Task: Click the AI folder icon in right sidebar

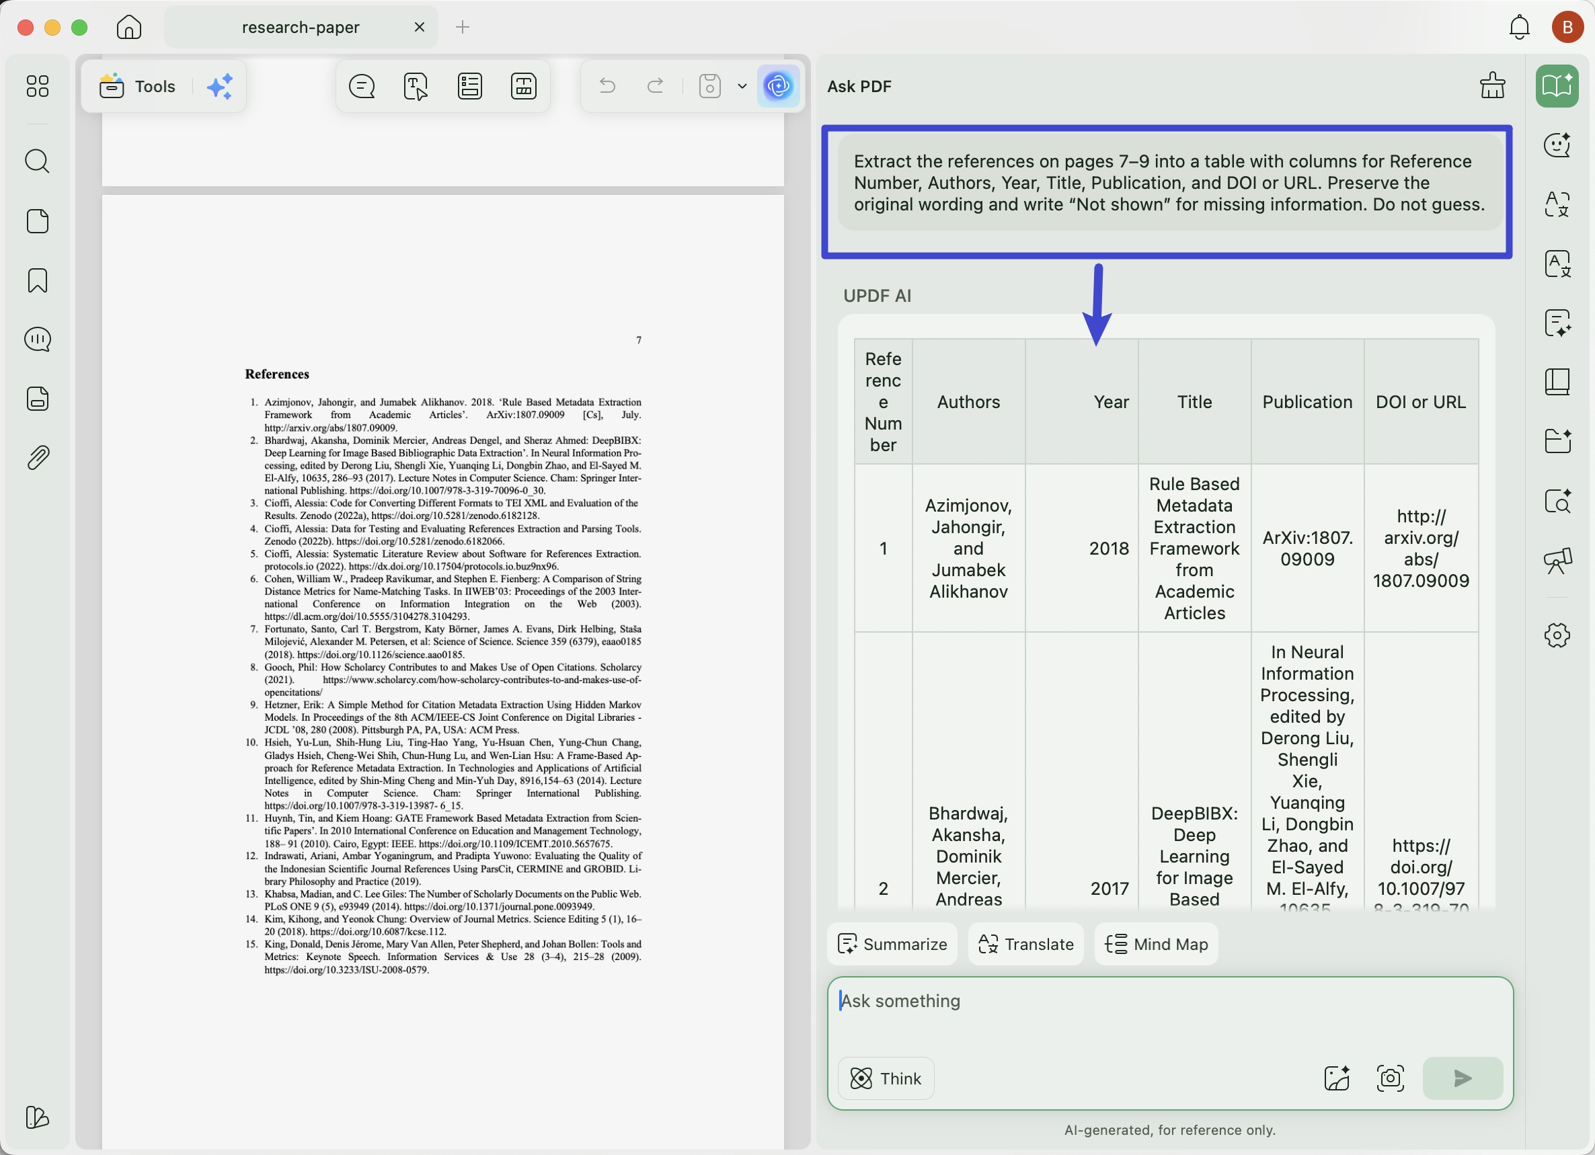Action: (1557, 442)
